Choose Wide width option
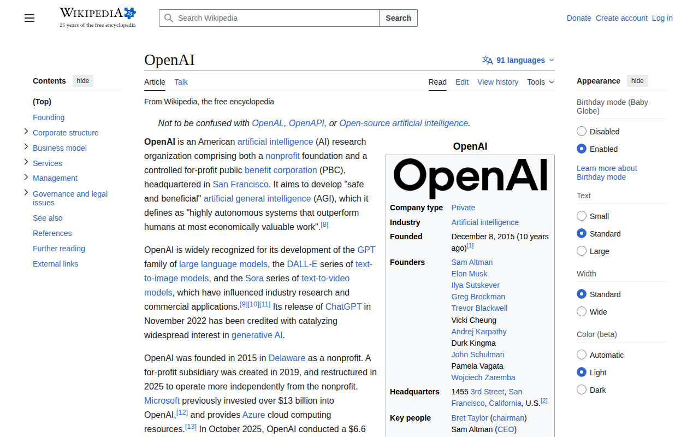The image size is (699, 437). coord(582,311)
